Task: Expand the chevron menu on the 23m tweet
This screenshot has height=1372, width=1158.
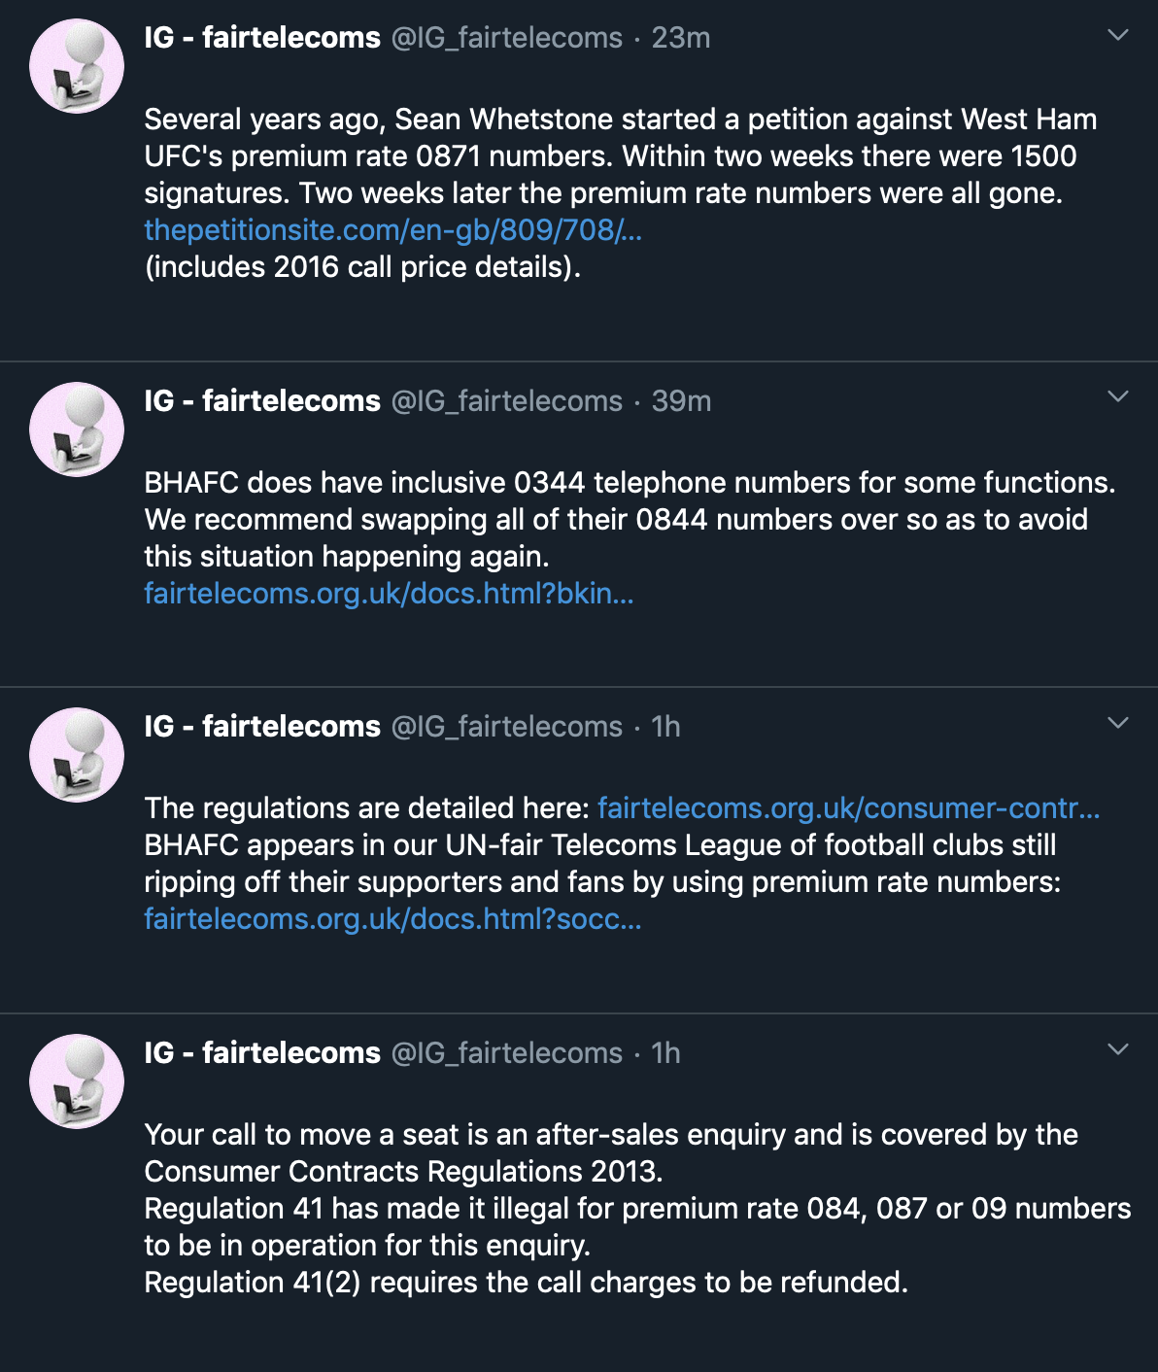Action: pos(1118,35)
